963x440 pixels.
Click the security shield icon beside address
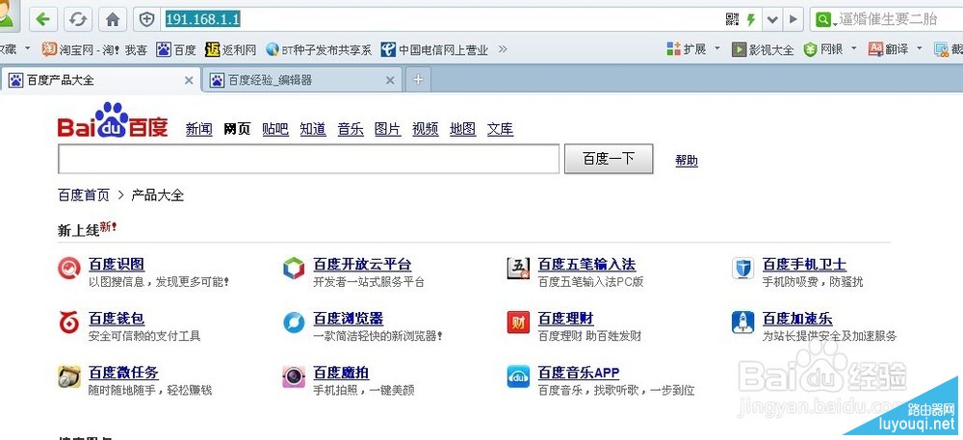(x=147, y=19)
